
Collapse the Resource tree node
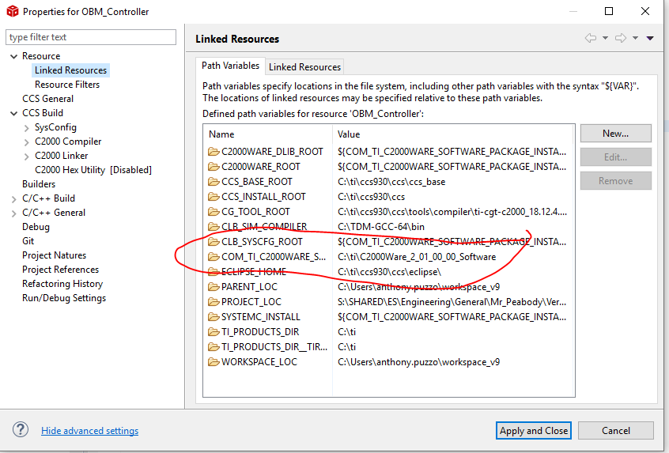14,56
